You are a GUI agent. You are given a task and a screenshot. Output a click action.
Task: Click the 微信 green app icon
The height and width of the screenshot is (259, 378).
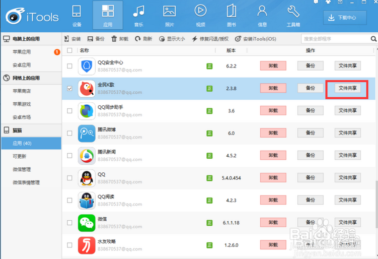click(87, 223)
